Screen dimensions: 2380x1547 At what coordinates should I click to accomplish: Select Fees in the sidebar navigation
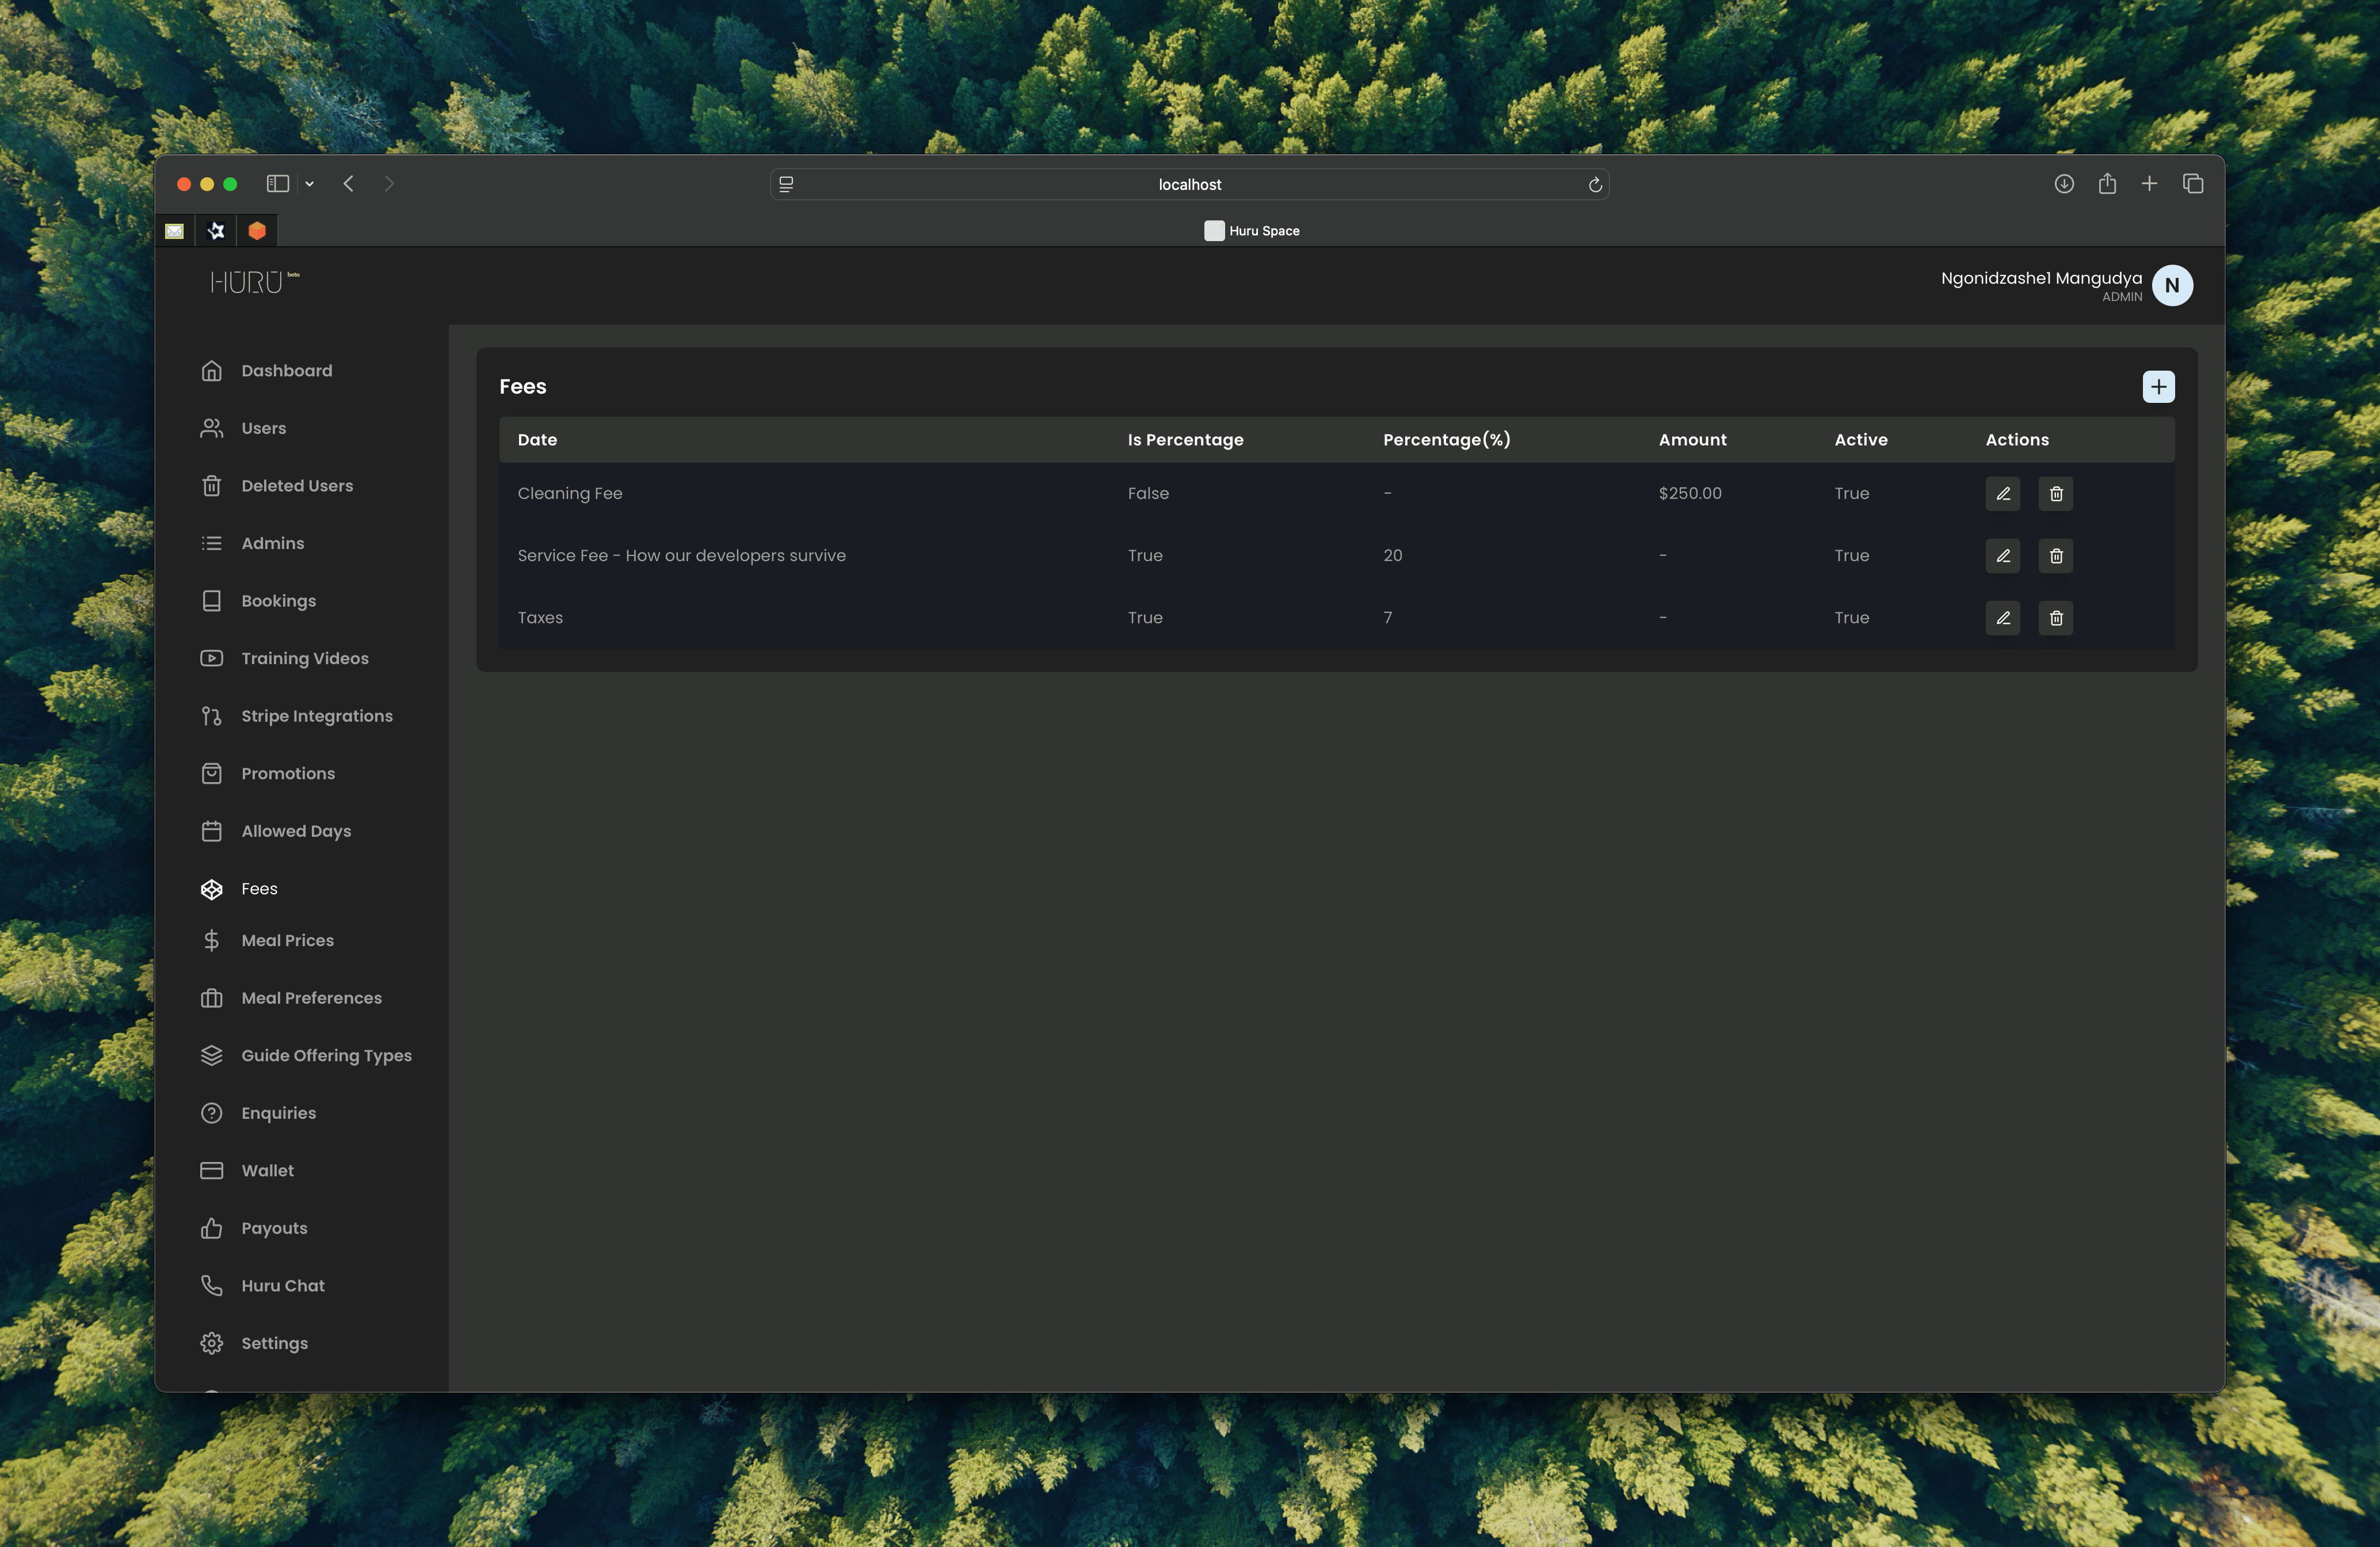point(260,888)
